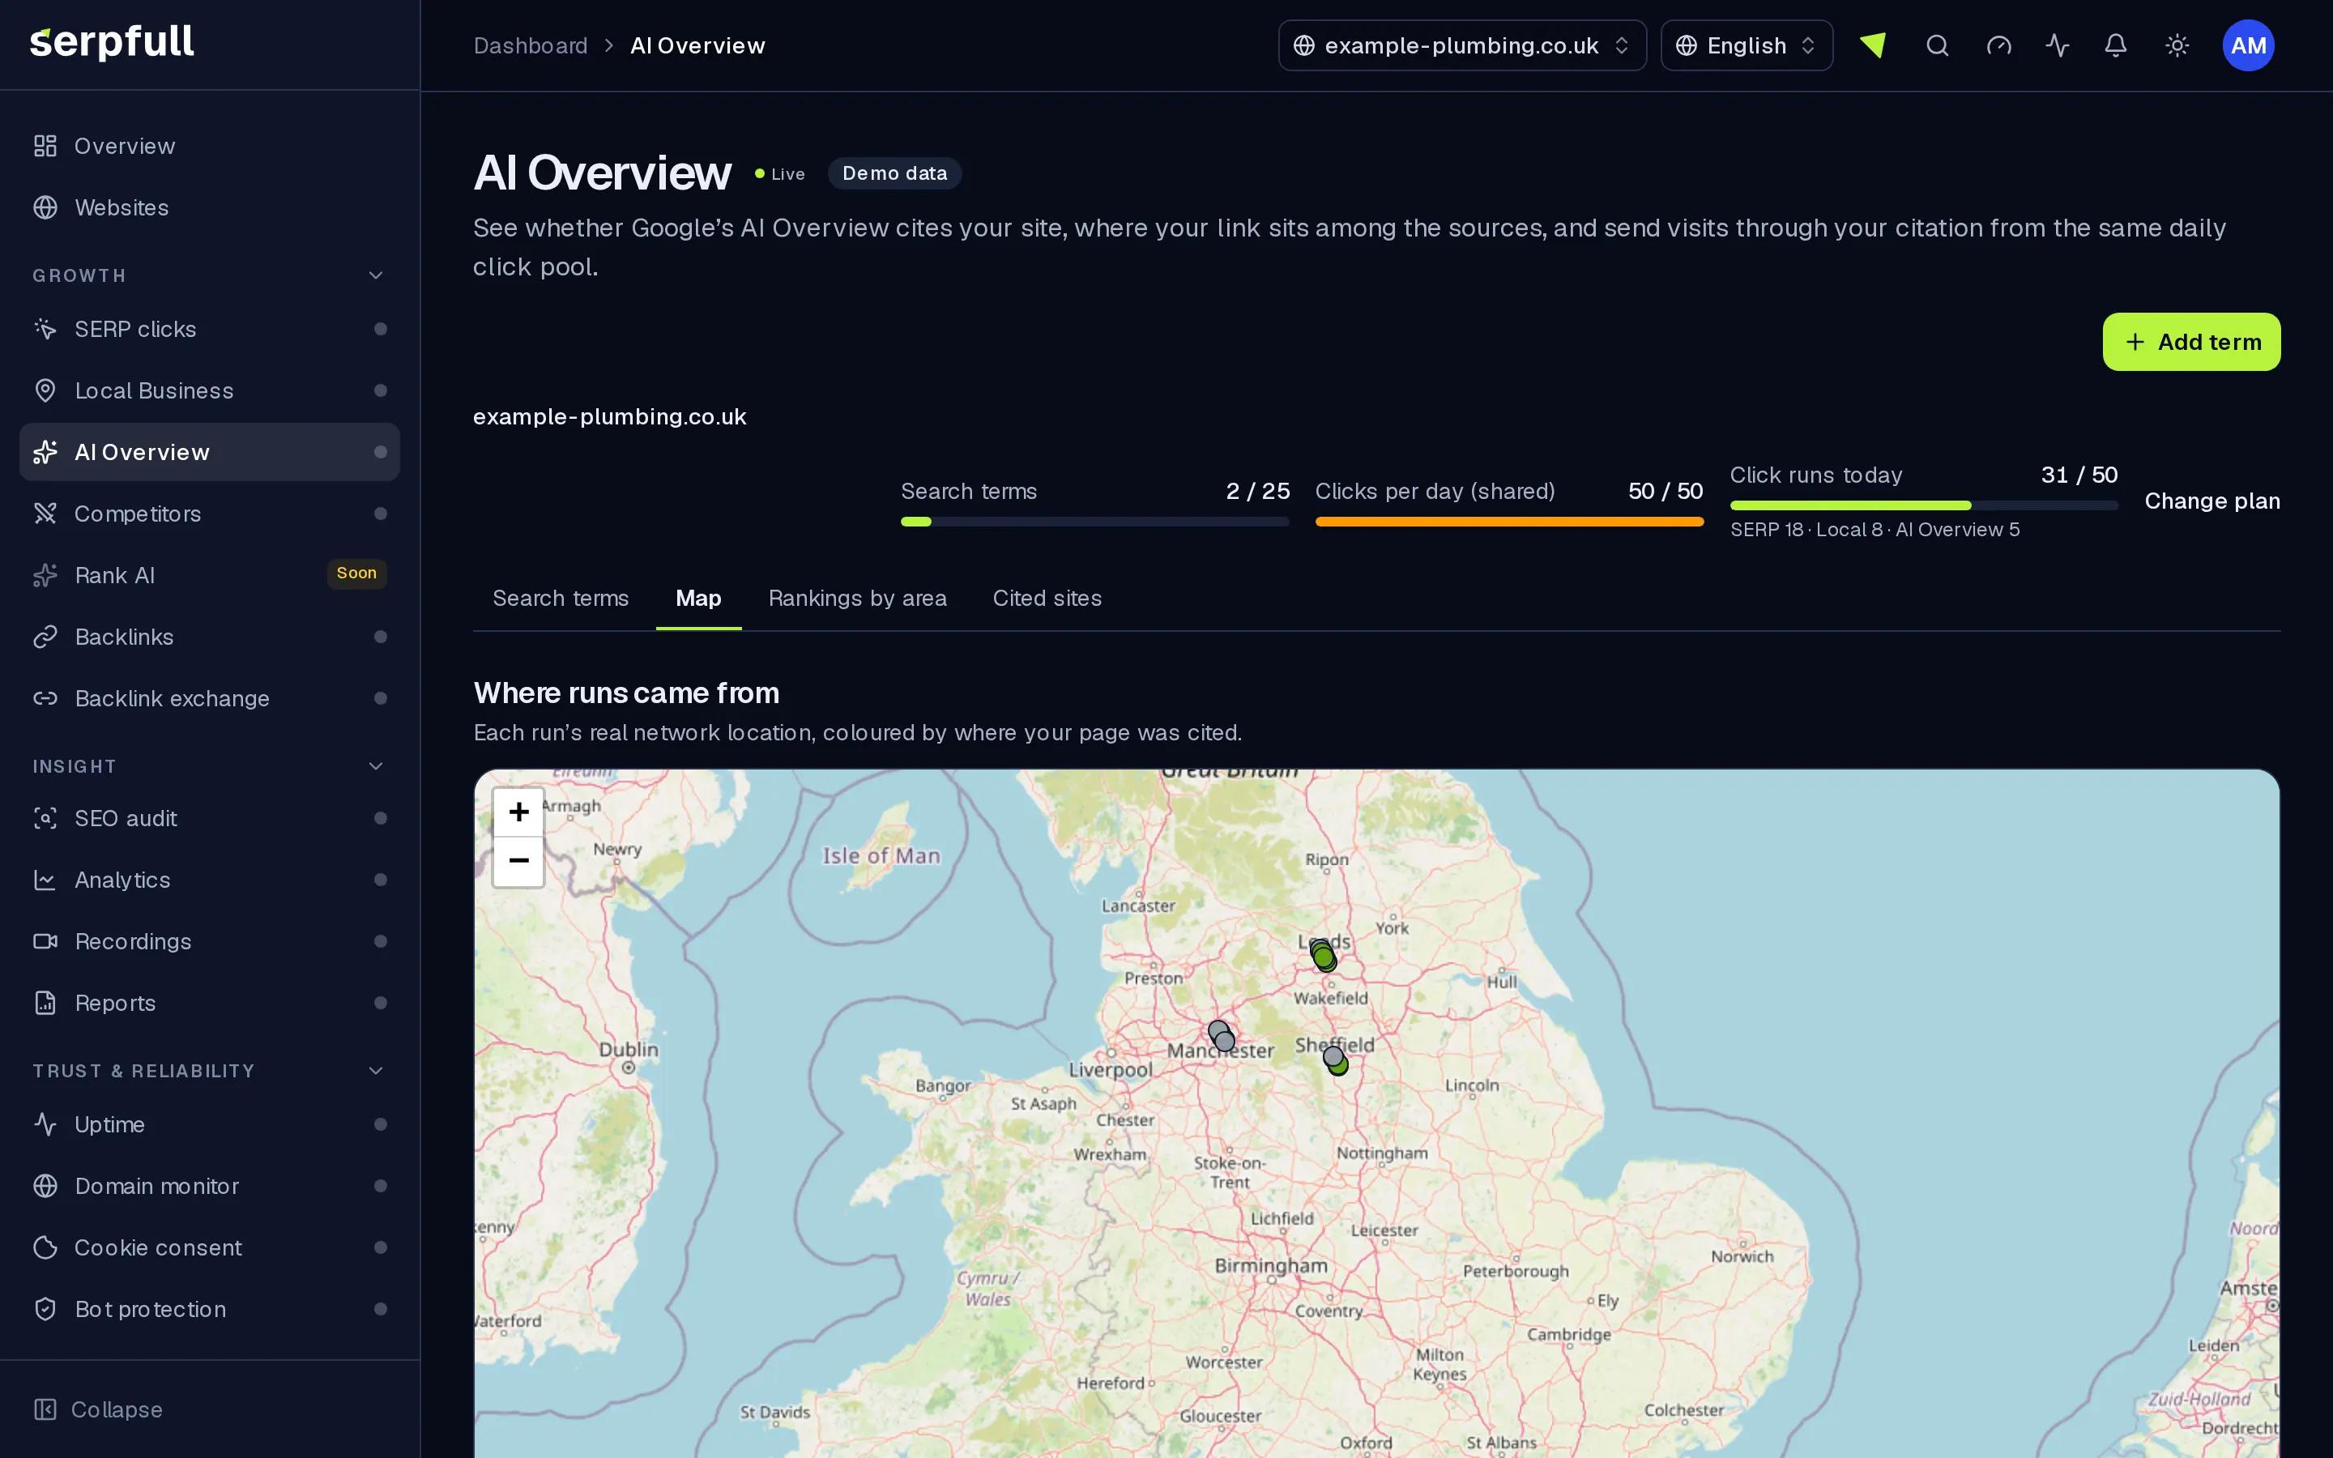Click the Analytics chart icon

point(45,880)
